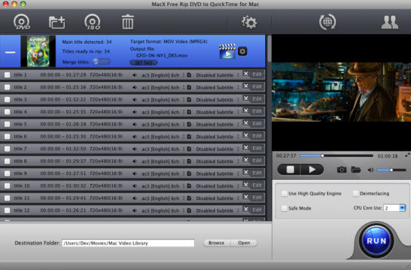Click the video preview frame

(341, 92)
